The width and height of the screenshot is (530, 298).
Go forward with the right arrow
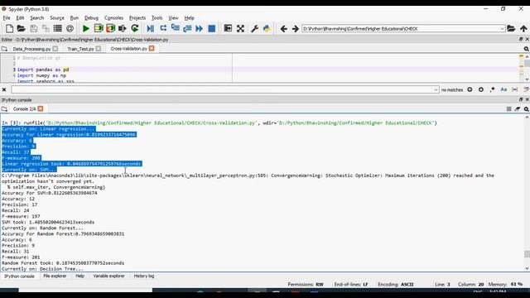(295, 29)
